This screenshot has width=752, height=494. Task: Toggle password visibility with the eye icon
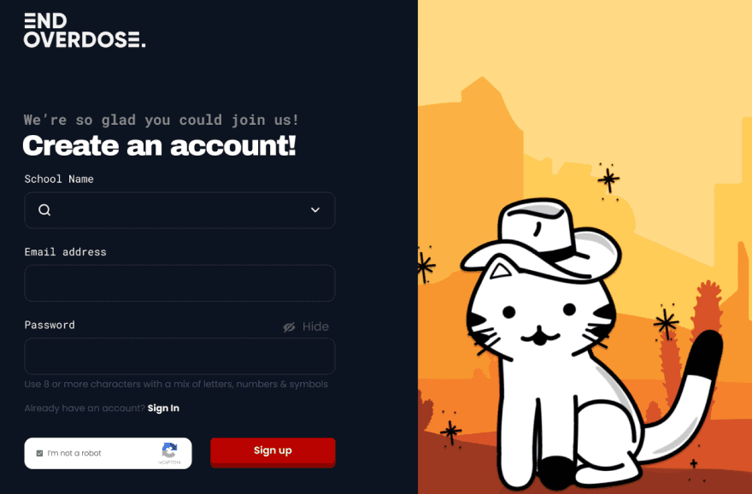click(289, 327)
